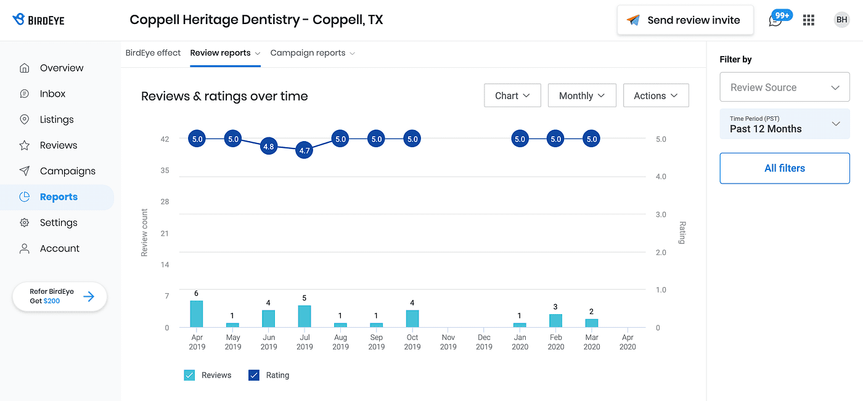Open Campaigns in the sidebar
This screenshot has height=401, width=863.
pyautogui.click(x=68, y=171)
